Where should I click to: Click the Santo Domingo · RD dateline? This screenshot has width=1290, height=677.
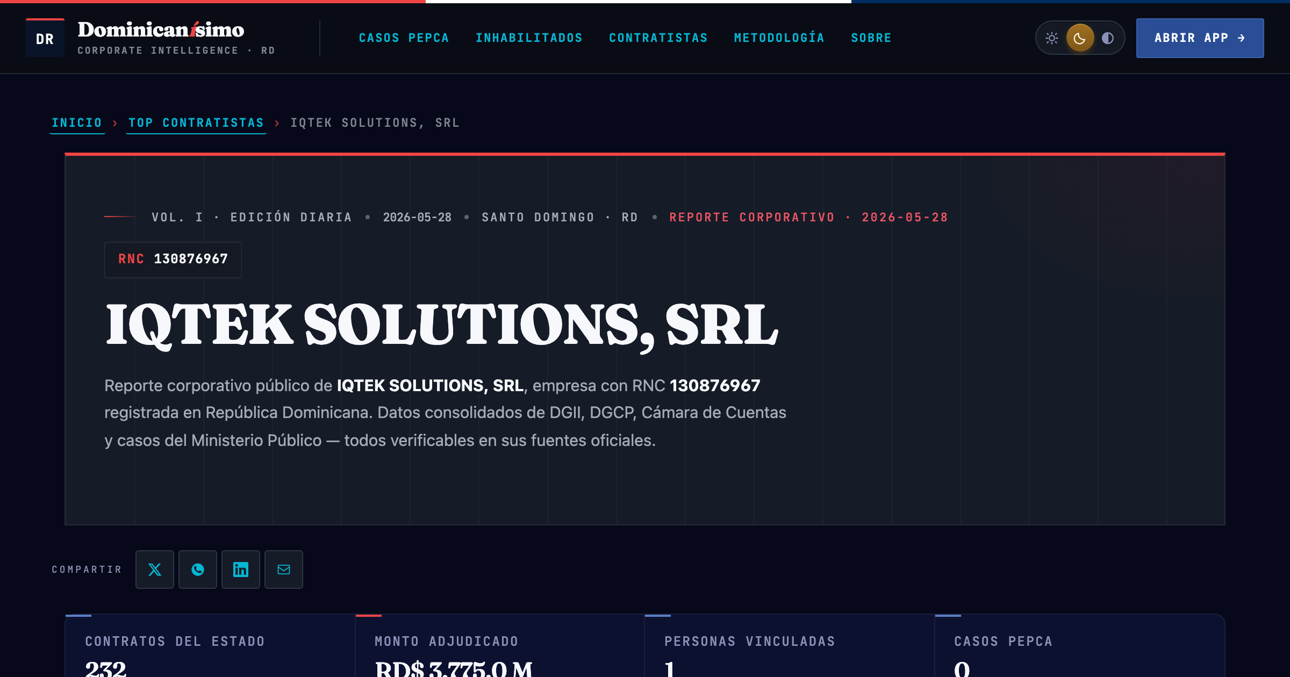tap(560, 217)
